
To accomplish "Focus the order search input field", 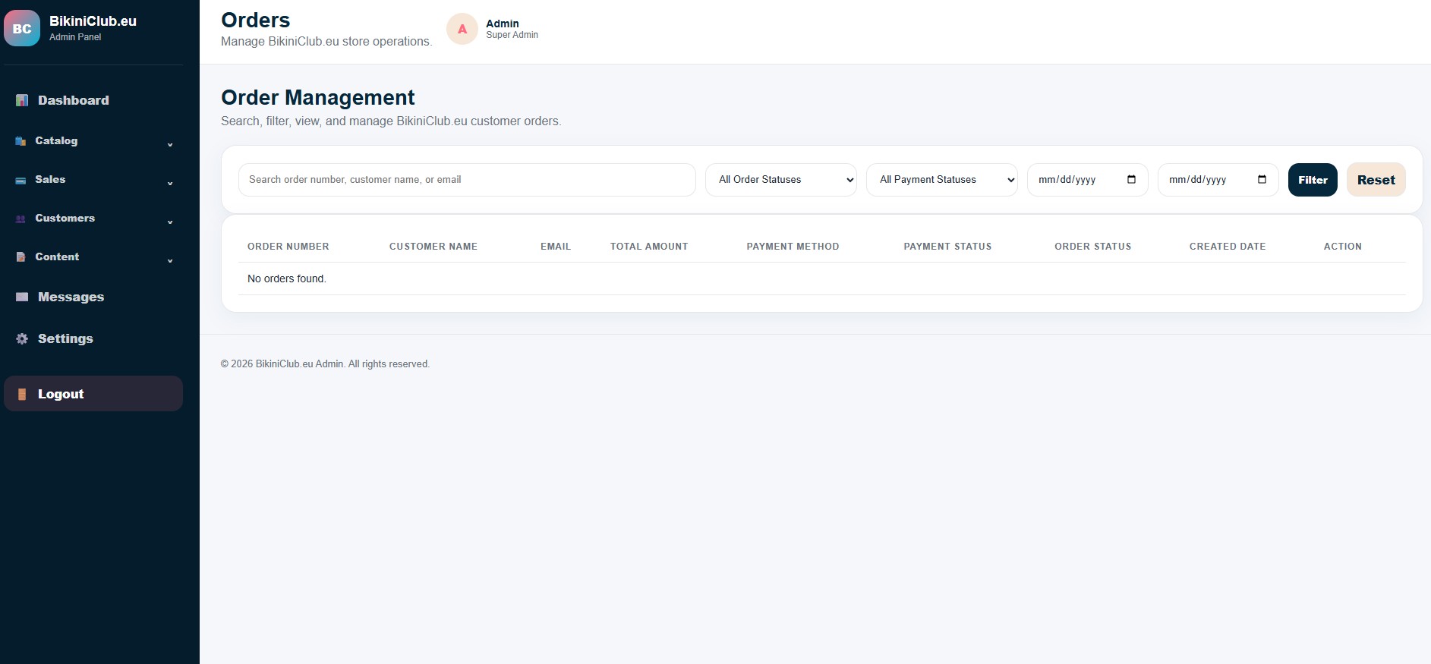I will coord(467,180).
